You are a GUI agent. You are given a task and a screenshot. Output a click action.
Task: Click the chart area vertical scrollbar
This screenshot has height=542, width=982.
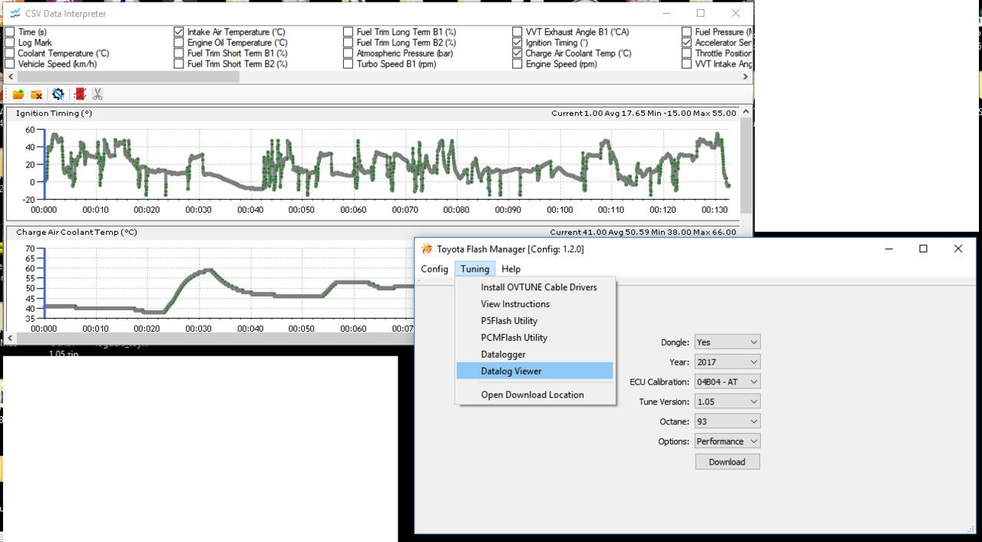(746, 165)
